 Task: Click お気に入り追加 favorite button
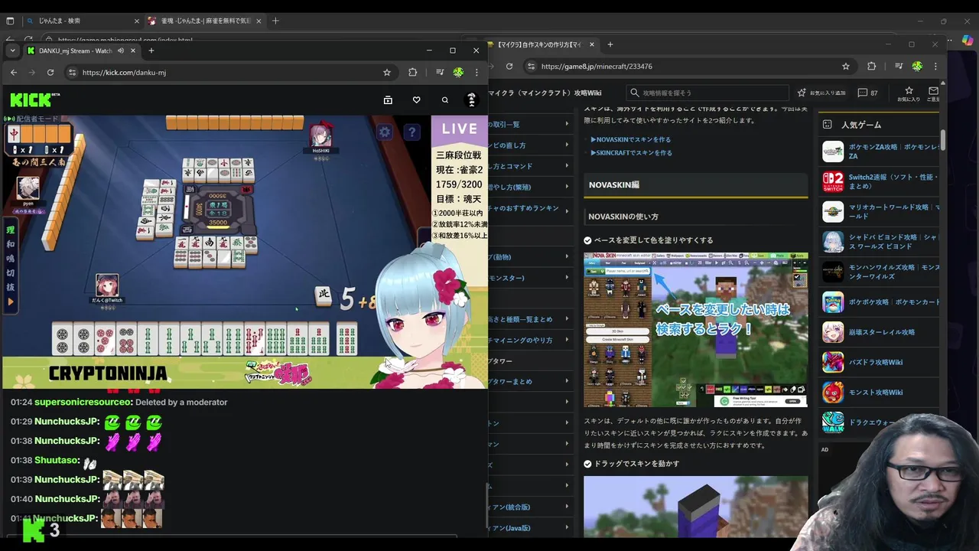(821, 93)
